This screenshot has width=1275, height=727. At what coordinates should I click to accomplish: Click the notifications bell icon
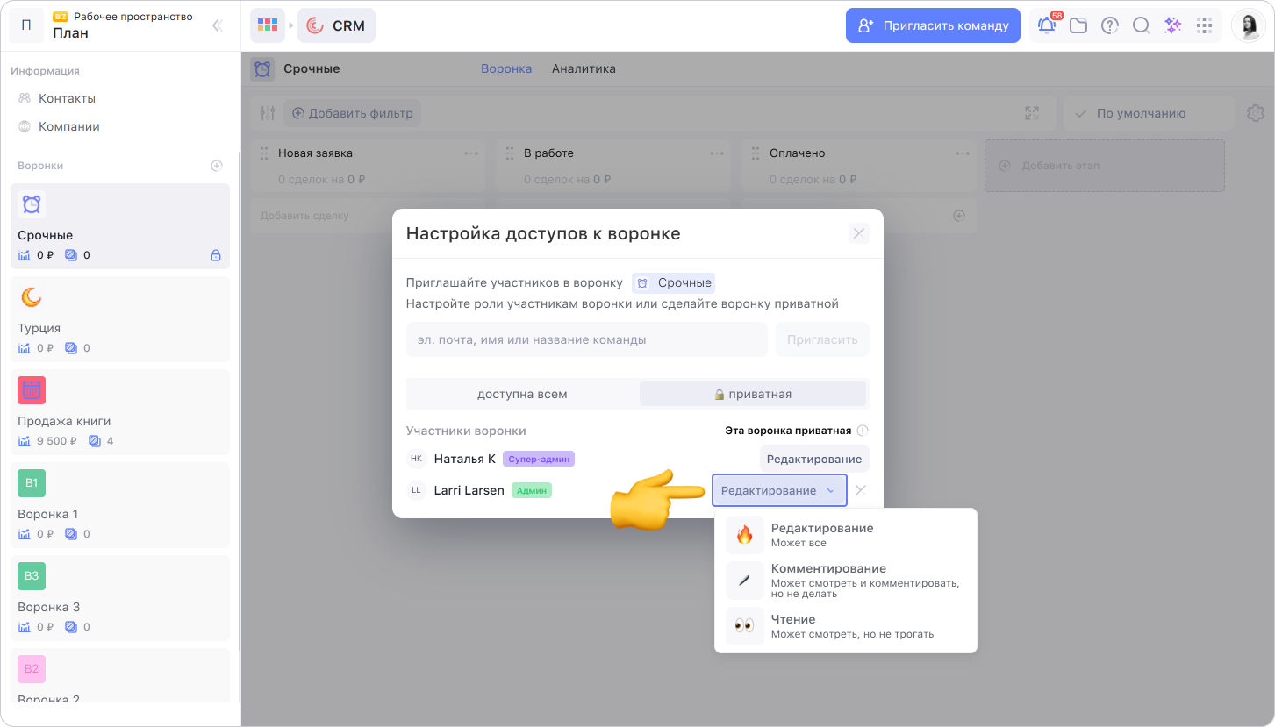pyautogui.click(x=1046, y=25)
